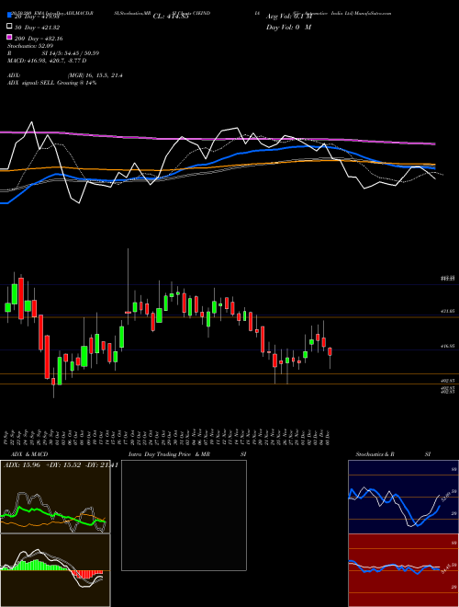The height and width of the screenshot is (607, 459).
Task: Click the magenta 200 Day legend swatch
Action: [10, 38]
